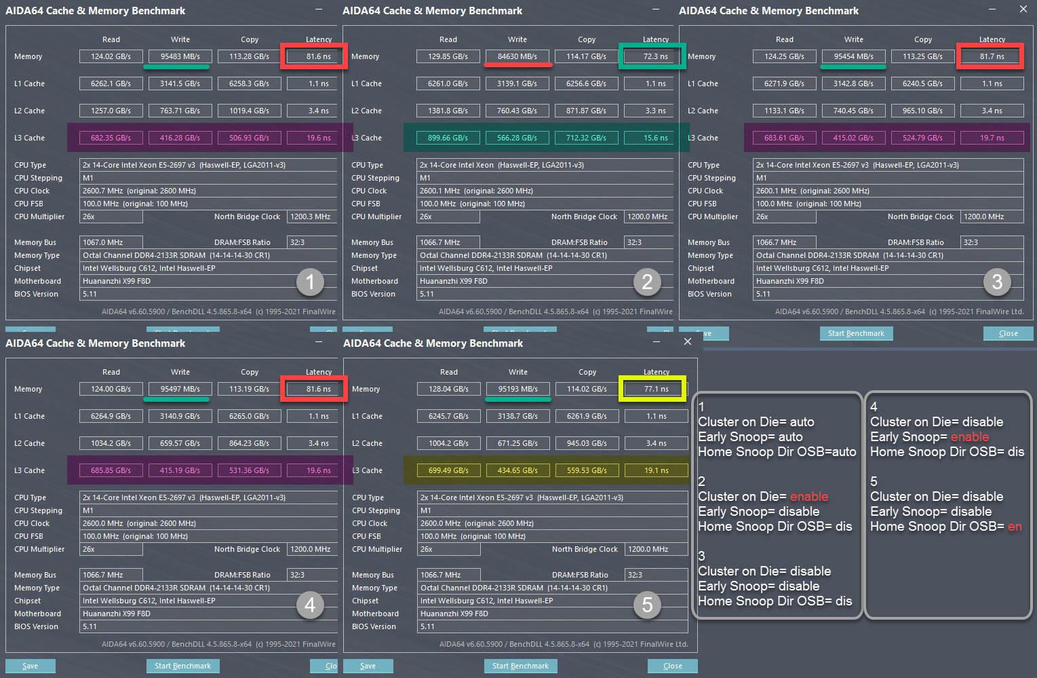The image size is (1037, 678).
Task: Select the Memory Latency value 81.7 ns
Action: tap(992, 56)
